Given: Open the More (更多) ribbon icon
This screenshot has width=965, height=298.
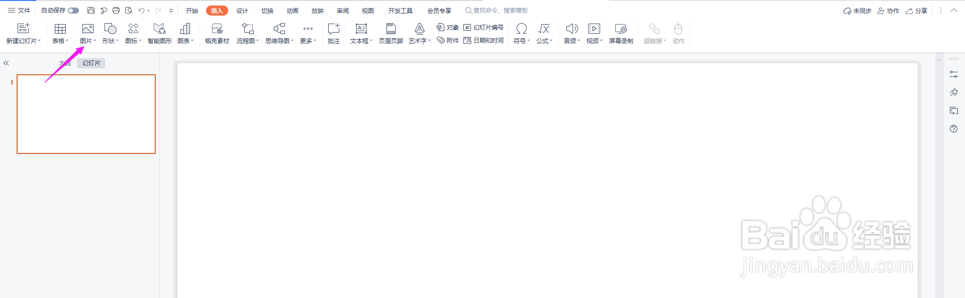Looking at the screenshot, I should (308, 29).
